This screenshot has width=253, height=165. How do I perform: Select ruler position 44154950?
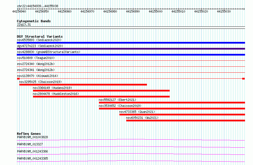tap(42, 11)
